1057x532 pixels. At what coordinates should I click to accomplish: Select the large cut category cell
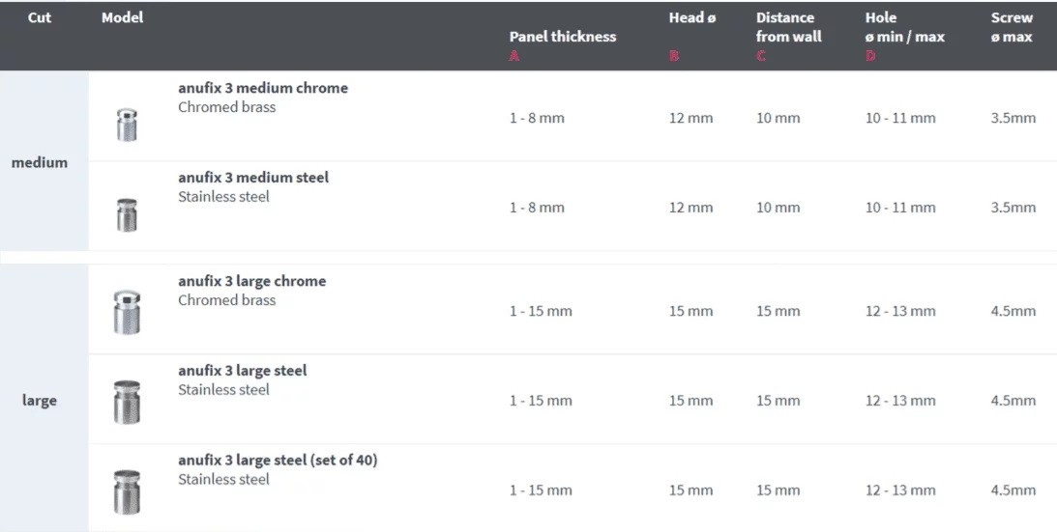40,401
